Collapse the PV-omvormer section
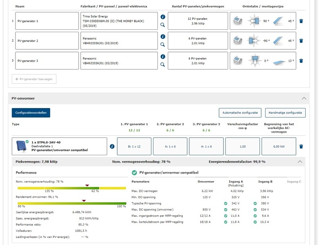The image size is (318, 245). (304, 98)
